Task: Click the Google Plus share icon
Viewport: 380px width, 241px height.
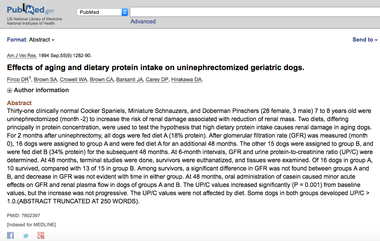Action: click(41, 235)
